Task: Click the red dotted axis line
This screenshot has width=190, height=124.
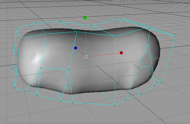Action: pos(104,55)
